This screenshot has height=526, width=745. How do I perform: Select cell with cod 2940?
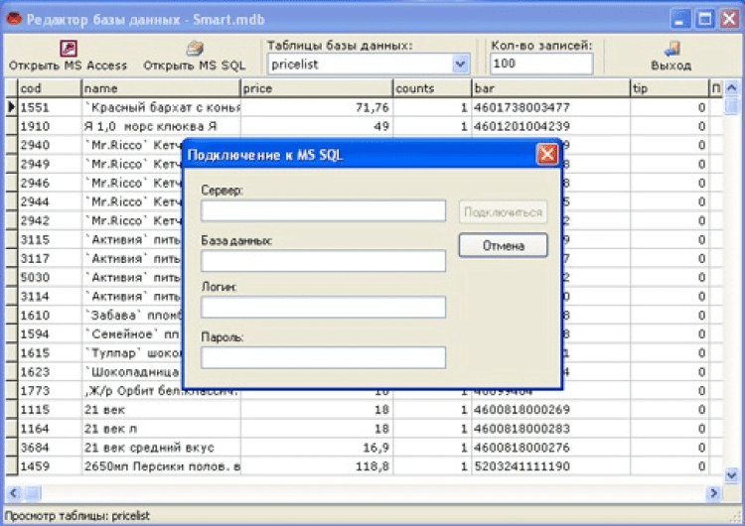point(50,145)
